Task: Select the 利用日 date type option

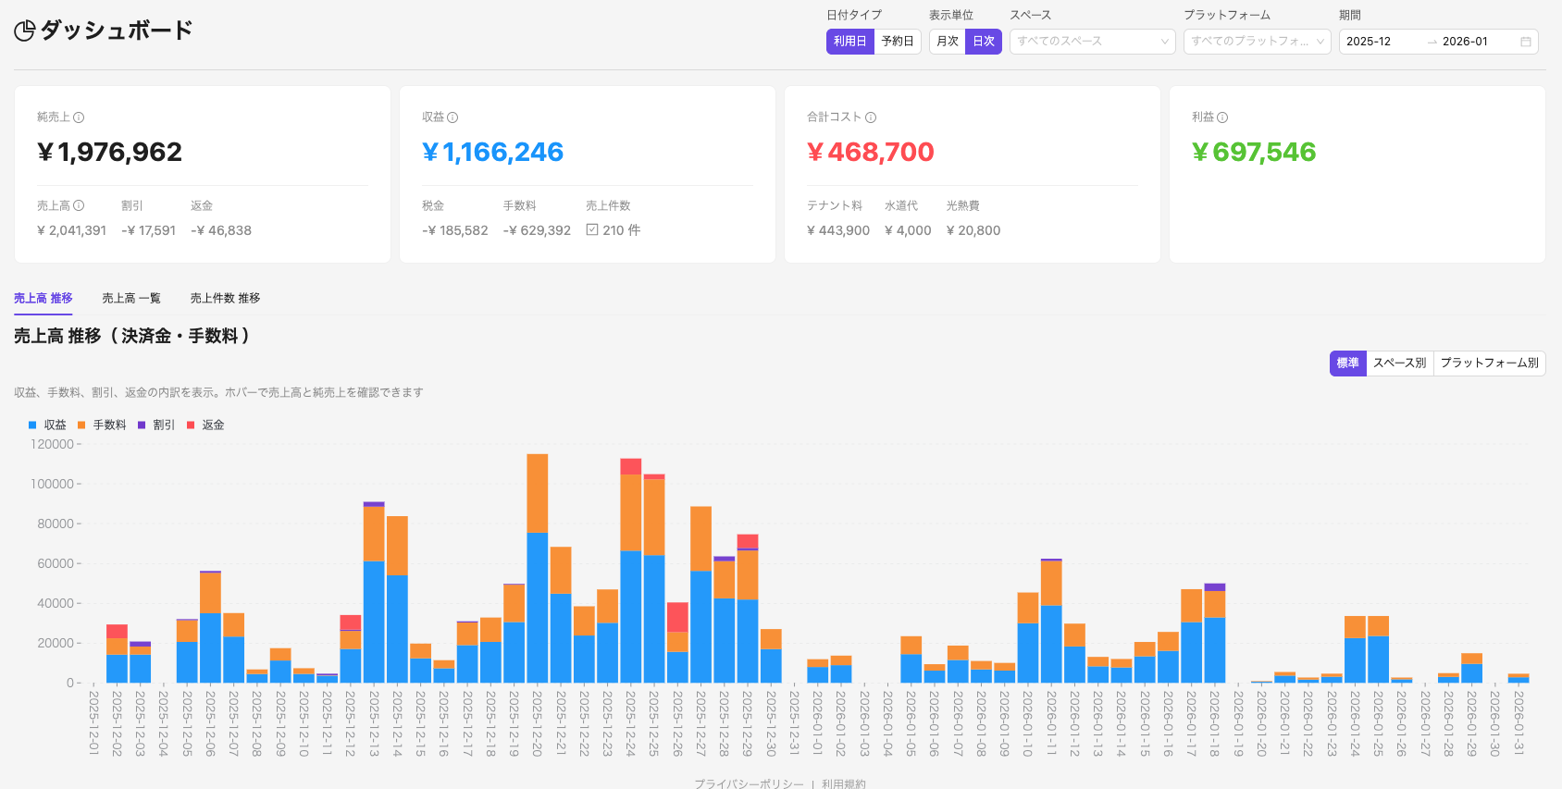Action: point(849,42)
